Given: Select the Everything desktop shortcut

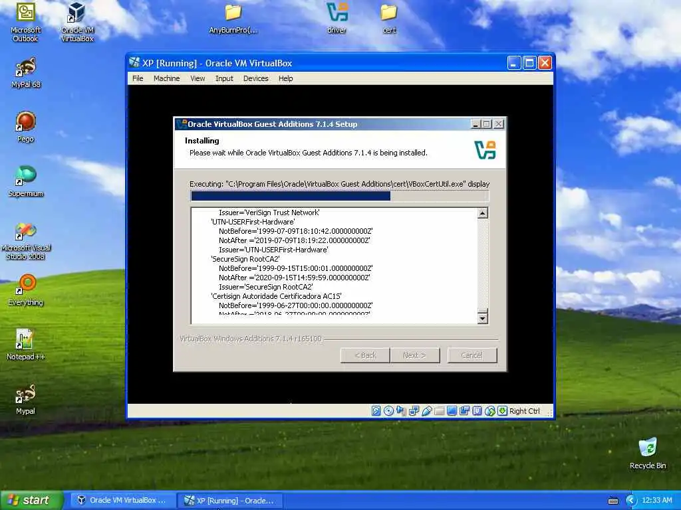Looking at the screenshot, I should (x=26, y=290).
